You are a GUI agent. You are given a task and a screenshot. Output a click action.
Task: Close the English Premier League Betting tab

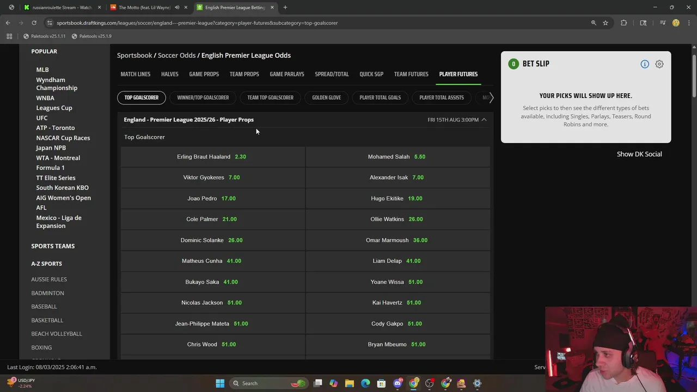tap(272, 7)
